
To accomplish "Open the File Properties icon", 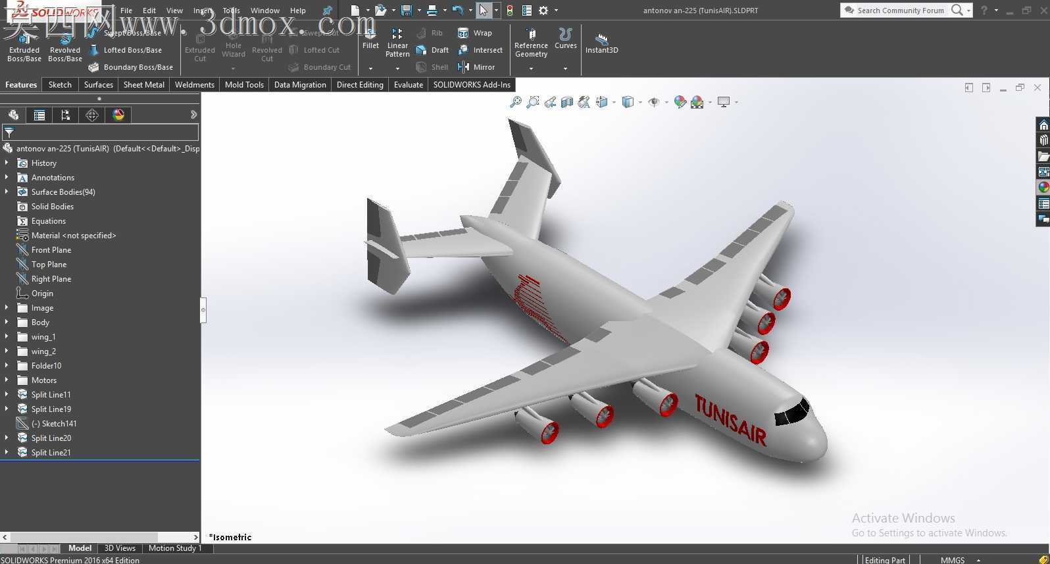I will pyautogui.click(x=527, y=10).
